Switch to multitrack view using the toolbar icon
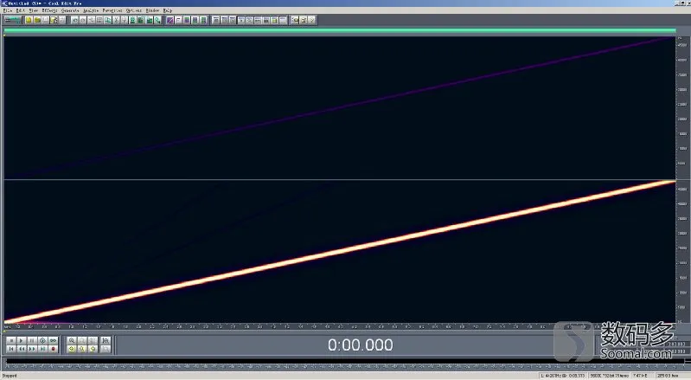 pos(13,20)
